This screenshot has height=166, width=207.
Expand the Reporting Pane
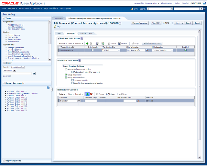click(4, 160)
